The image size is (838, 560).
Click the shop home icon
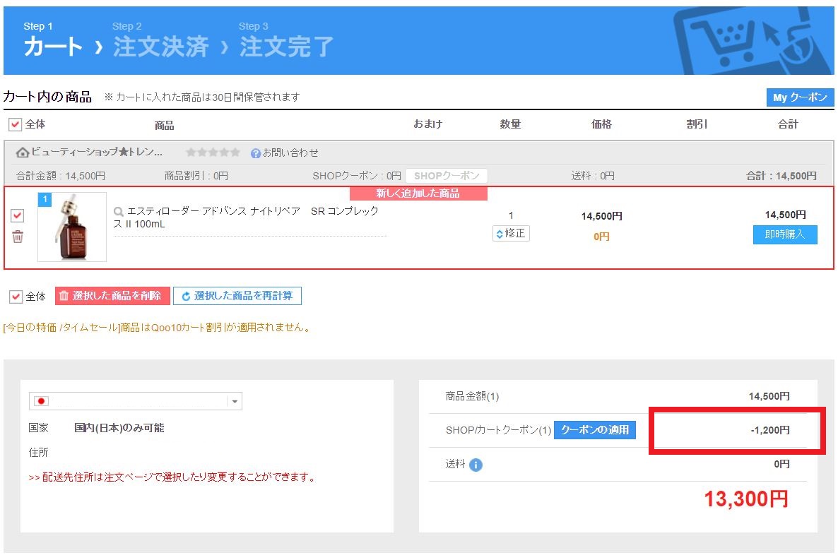pos(23,153)
